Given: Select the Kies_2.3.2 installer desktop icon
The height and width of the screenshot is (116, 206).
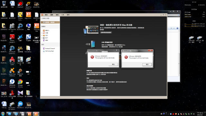Looking at the screenshot, I should pos(28,15).
